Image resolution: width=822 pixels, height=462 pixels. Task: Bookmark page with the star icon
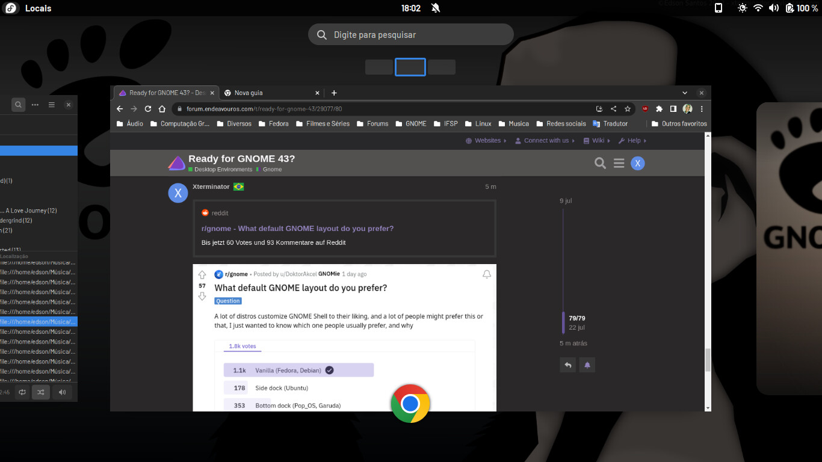click(628, 109)
